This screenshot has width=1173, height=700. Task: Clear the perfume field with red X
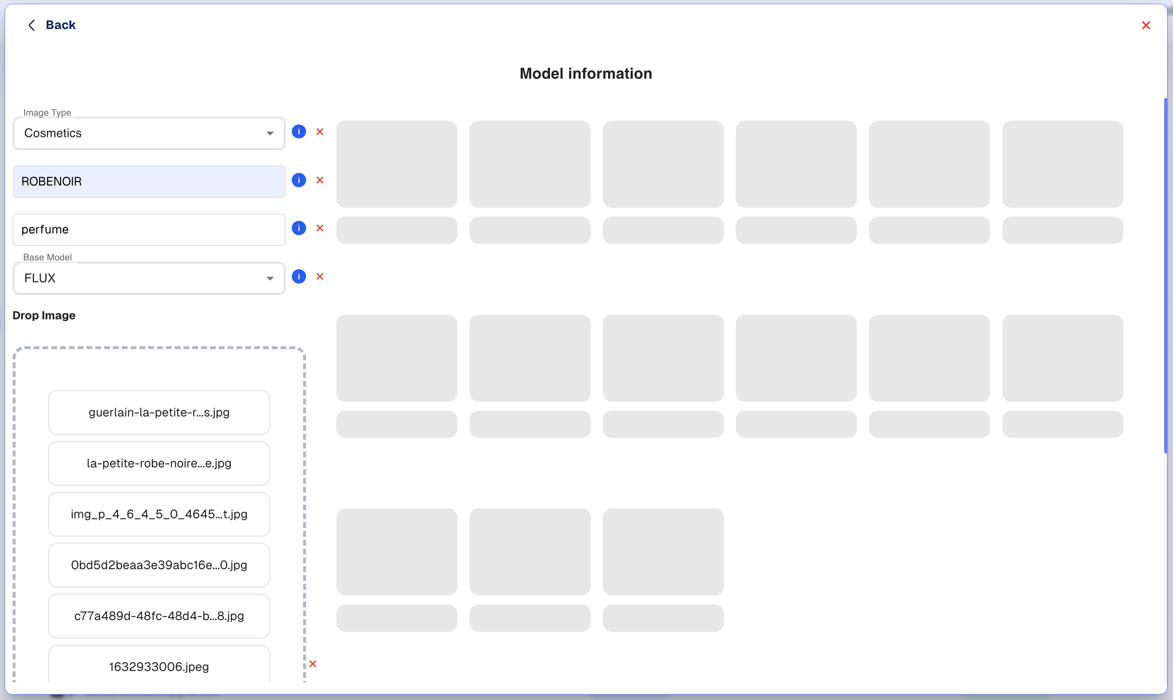point(320,228)
